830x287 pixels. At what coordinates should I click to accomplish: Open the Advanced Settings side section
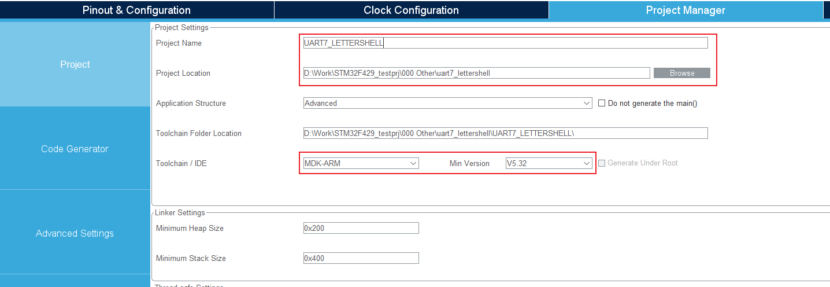[x=75, y=233]
